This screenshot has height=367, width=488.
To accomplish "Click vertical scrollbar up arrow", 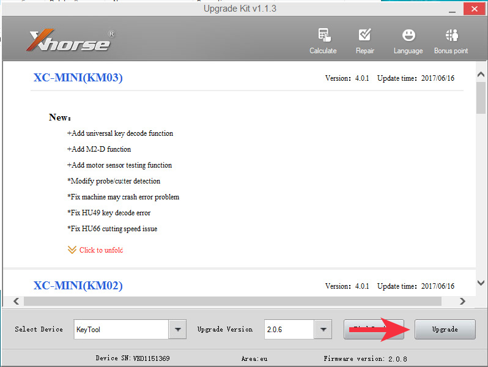I will (x=481, y=75).
